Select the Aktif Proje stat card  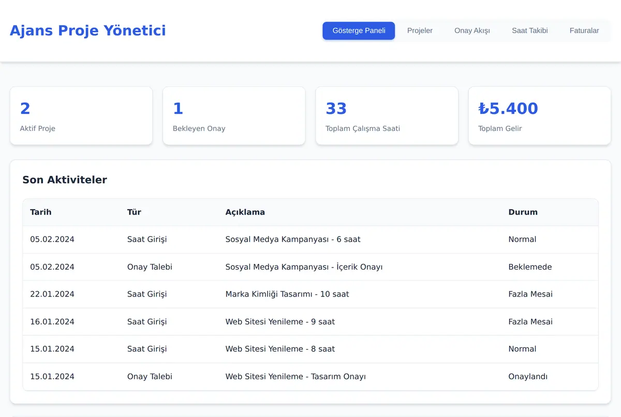point(81,116)
